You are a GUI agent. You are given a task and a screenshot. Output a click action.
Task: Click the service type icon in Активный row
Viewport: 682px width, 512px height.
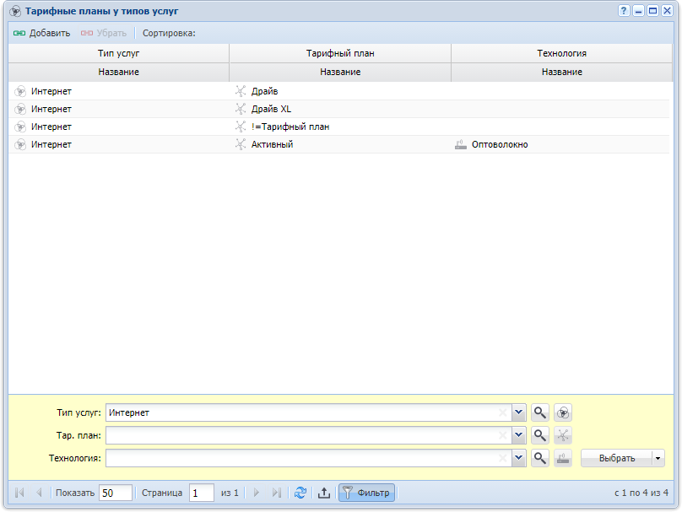click(x=20, y=144)
